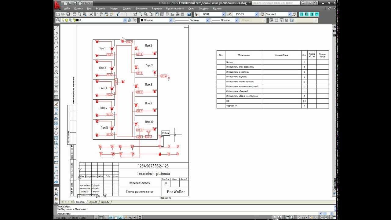
Task: Select the Rectangle tool in Draw toolbar
Action: 56,43
